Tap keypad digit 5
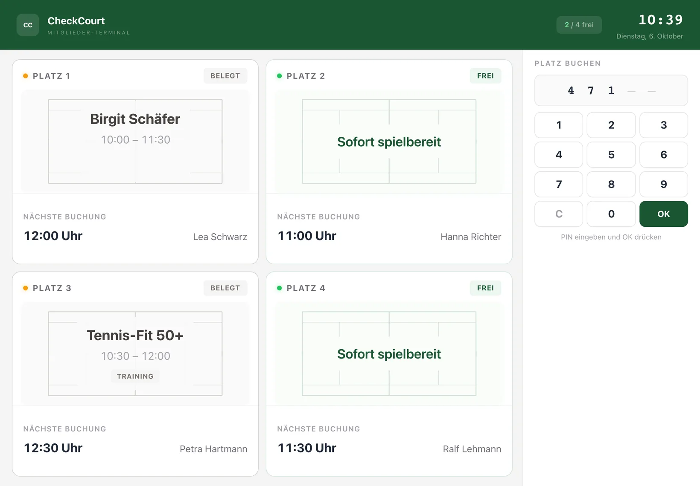This screenshot has width=700, height=486. [611, 155]
